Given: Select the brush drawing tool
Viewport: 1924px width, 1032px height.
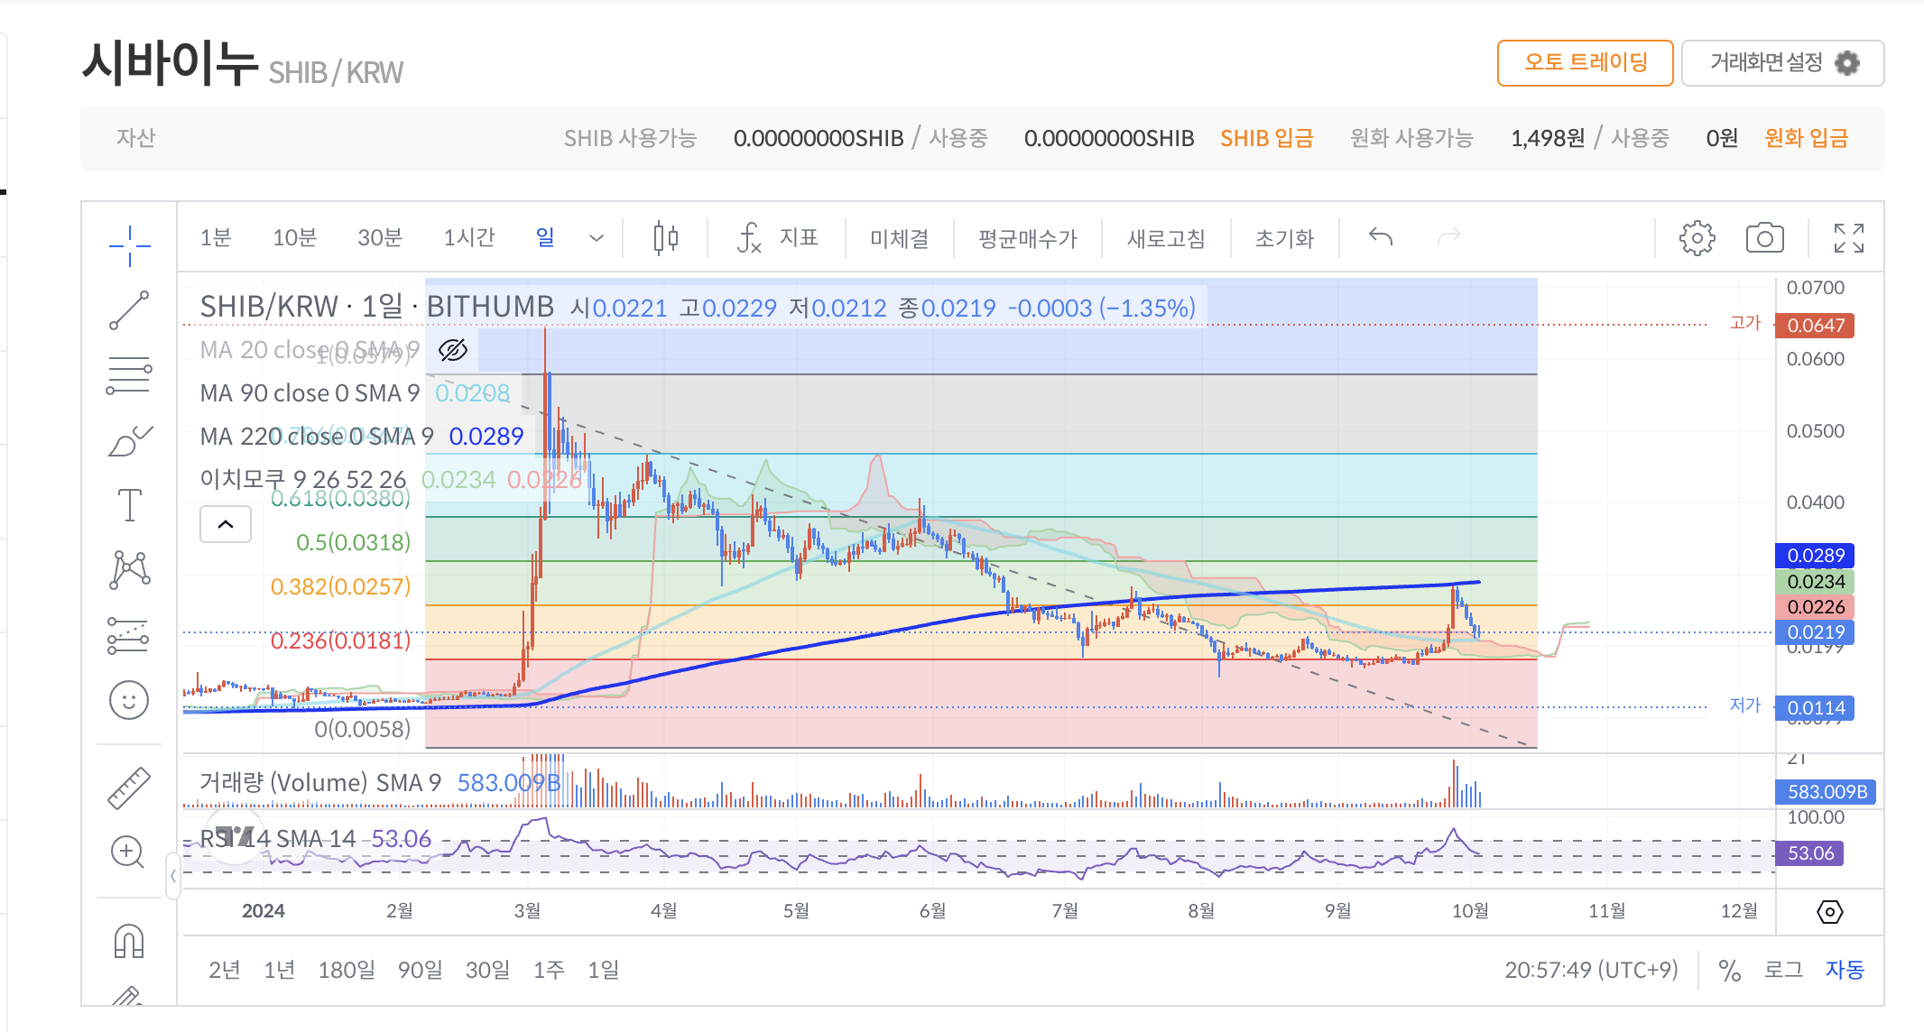Looking at the screenshot, I should tap(129, 441).
